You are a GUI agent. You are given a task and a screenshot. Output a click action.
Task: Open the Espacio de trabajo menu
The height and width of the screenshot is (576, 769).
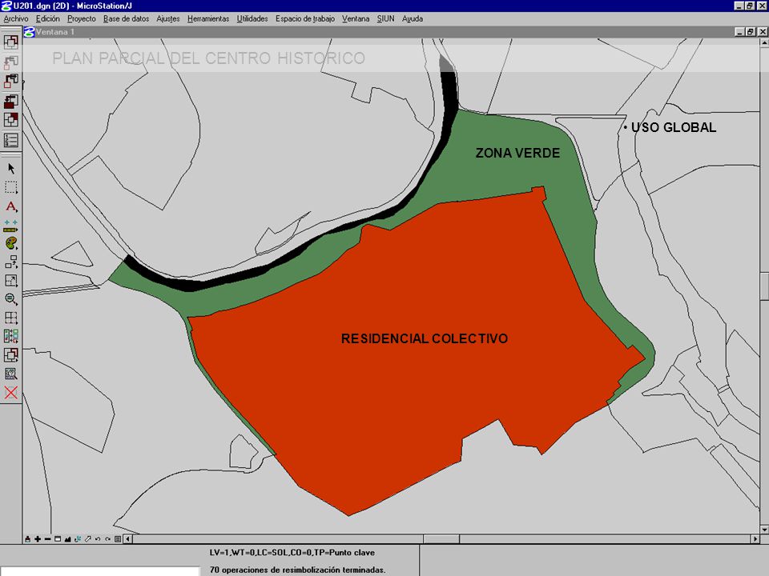[x=304, y=18]
